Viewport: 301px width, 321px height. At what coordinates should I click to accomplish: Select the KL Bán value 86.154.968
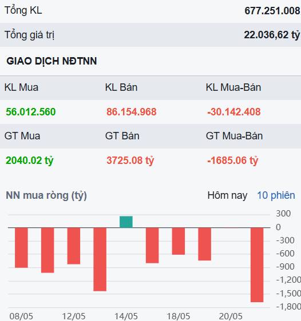[x=132, y=112]
